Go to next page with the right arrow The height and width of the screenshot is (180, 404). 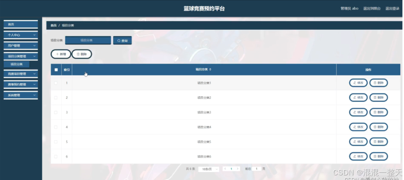coord(237,169)
